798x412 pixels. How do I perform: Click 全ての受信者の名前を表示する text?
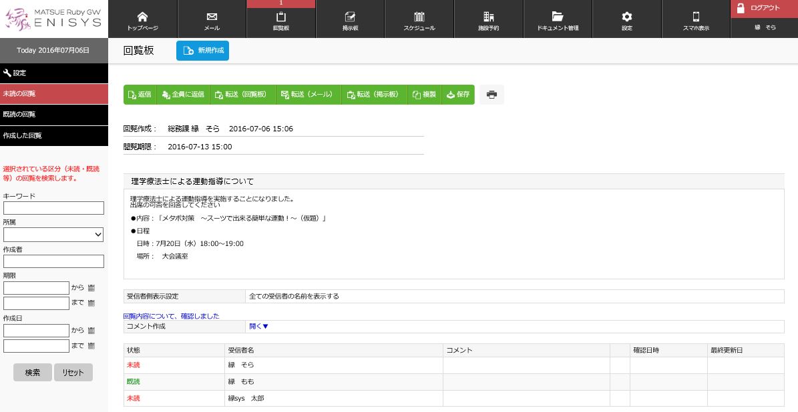coord(294,296)
